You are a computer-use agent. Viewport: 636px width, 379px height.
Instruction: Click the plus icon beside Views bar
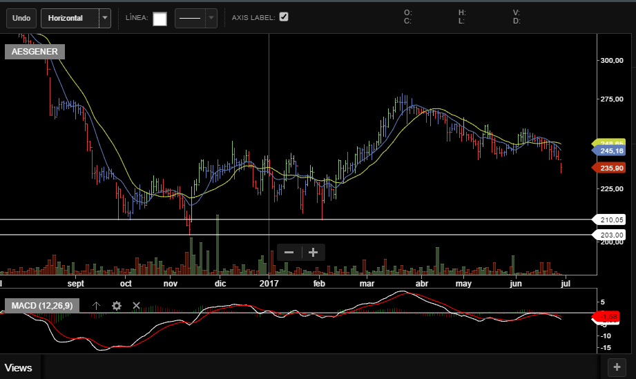click(x=617, y=368)
